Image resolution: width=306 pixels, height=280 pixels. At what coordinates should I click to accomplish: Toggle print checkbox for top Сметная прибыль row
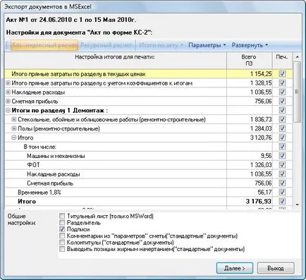pyautogui.click(x=282, y=102)
